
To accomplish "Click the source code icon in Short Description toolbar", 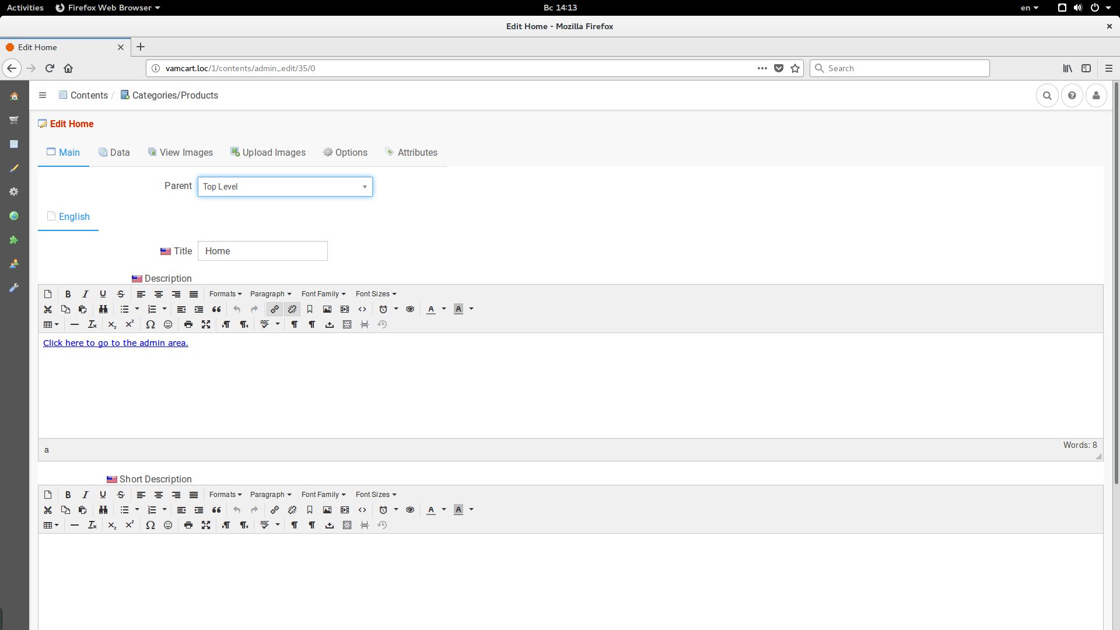I will point(362,510).
